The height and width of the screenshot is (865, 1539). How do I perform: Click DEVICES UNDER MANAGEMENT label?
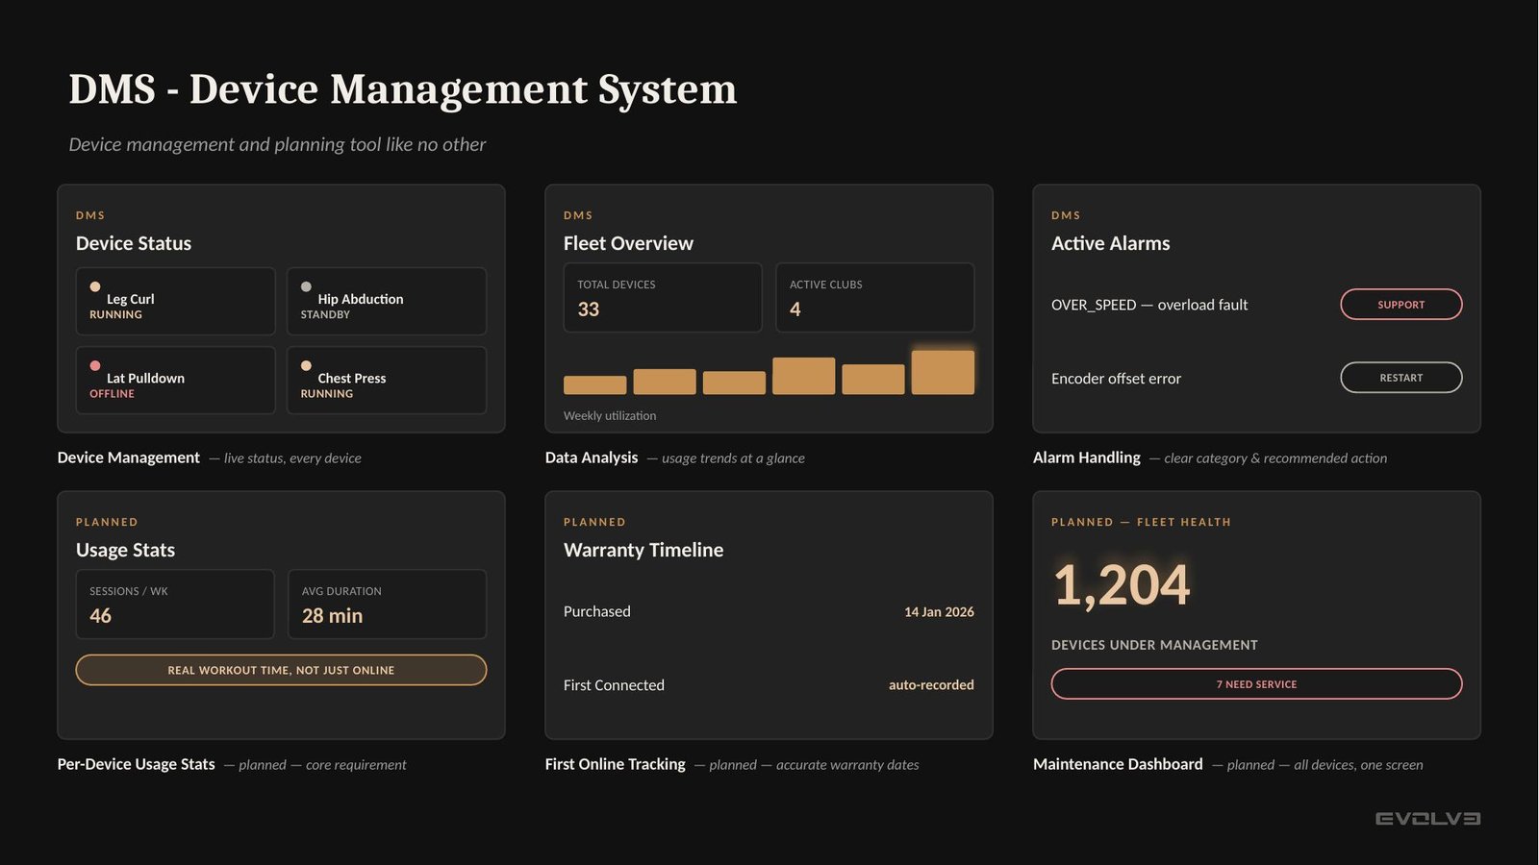(1154, 645)
